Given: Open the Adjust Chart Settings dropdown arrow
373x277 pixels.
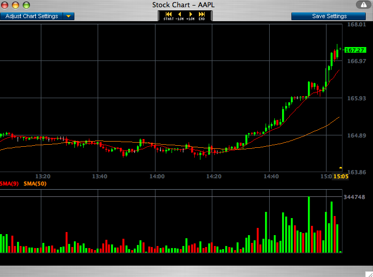Looking at the screenshot, I should pos(69,16).
